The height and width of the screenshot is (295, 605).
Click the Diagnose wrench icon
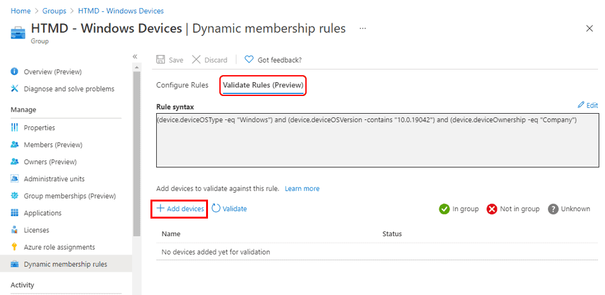pos(15,88)
